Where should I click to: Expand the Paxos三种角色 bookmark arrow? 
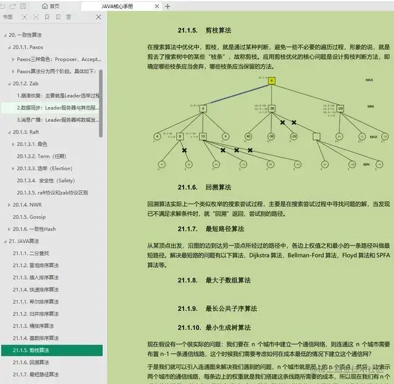[x=13, y=60]
